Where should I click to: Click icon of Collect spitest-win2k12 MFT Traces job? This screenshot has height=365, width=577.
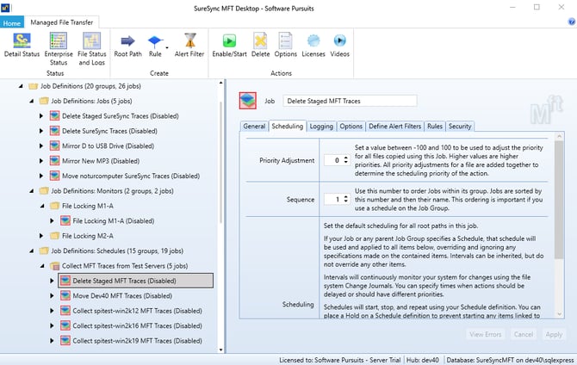[x=65, y=311]
